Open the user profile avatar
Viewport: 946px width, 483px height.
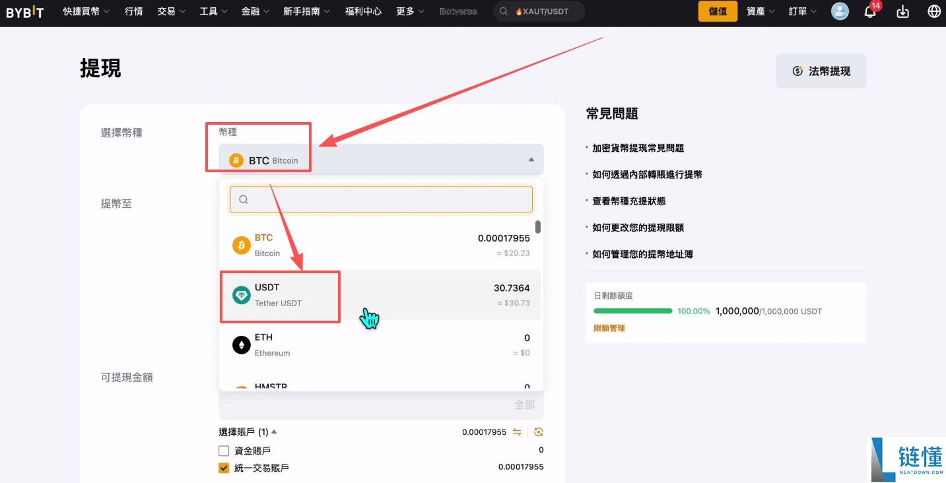[840, 11]
